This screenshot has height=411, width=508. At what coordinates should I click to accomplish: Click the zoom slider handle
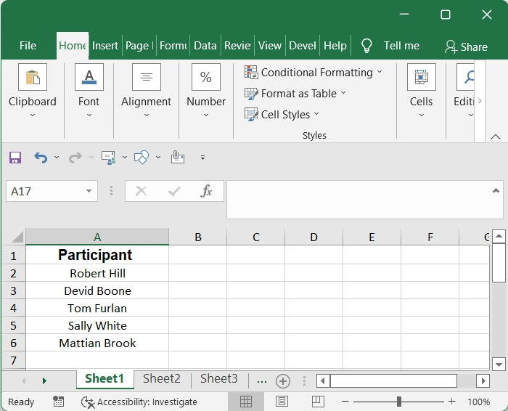coord(399,402)
